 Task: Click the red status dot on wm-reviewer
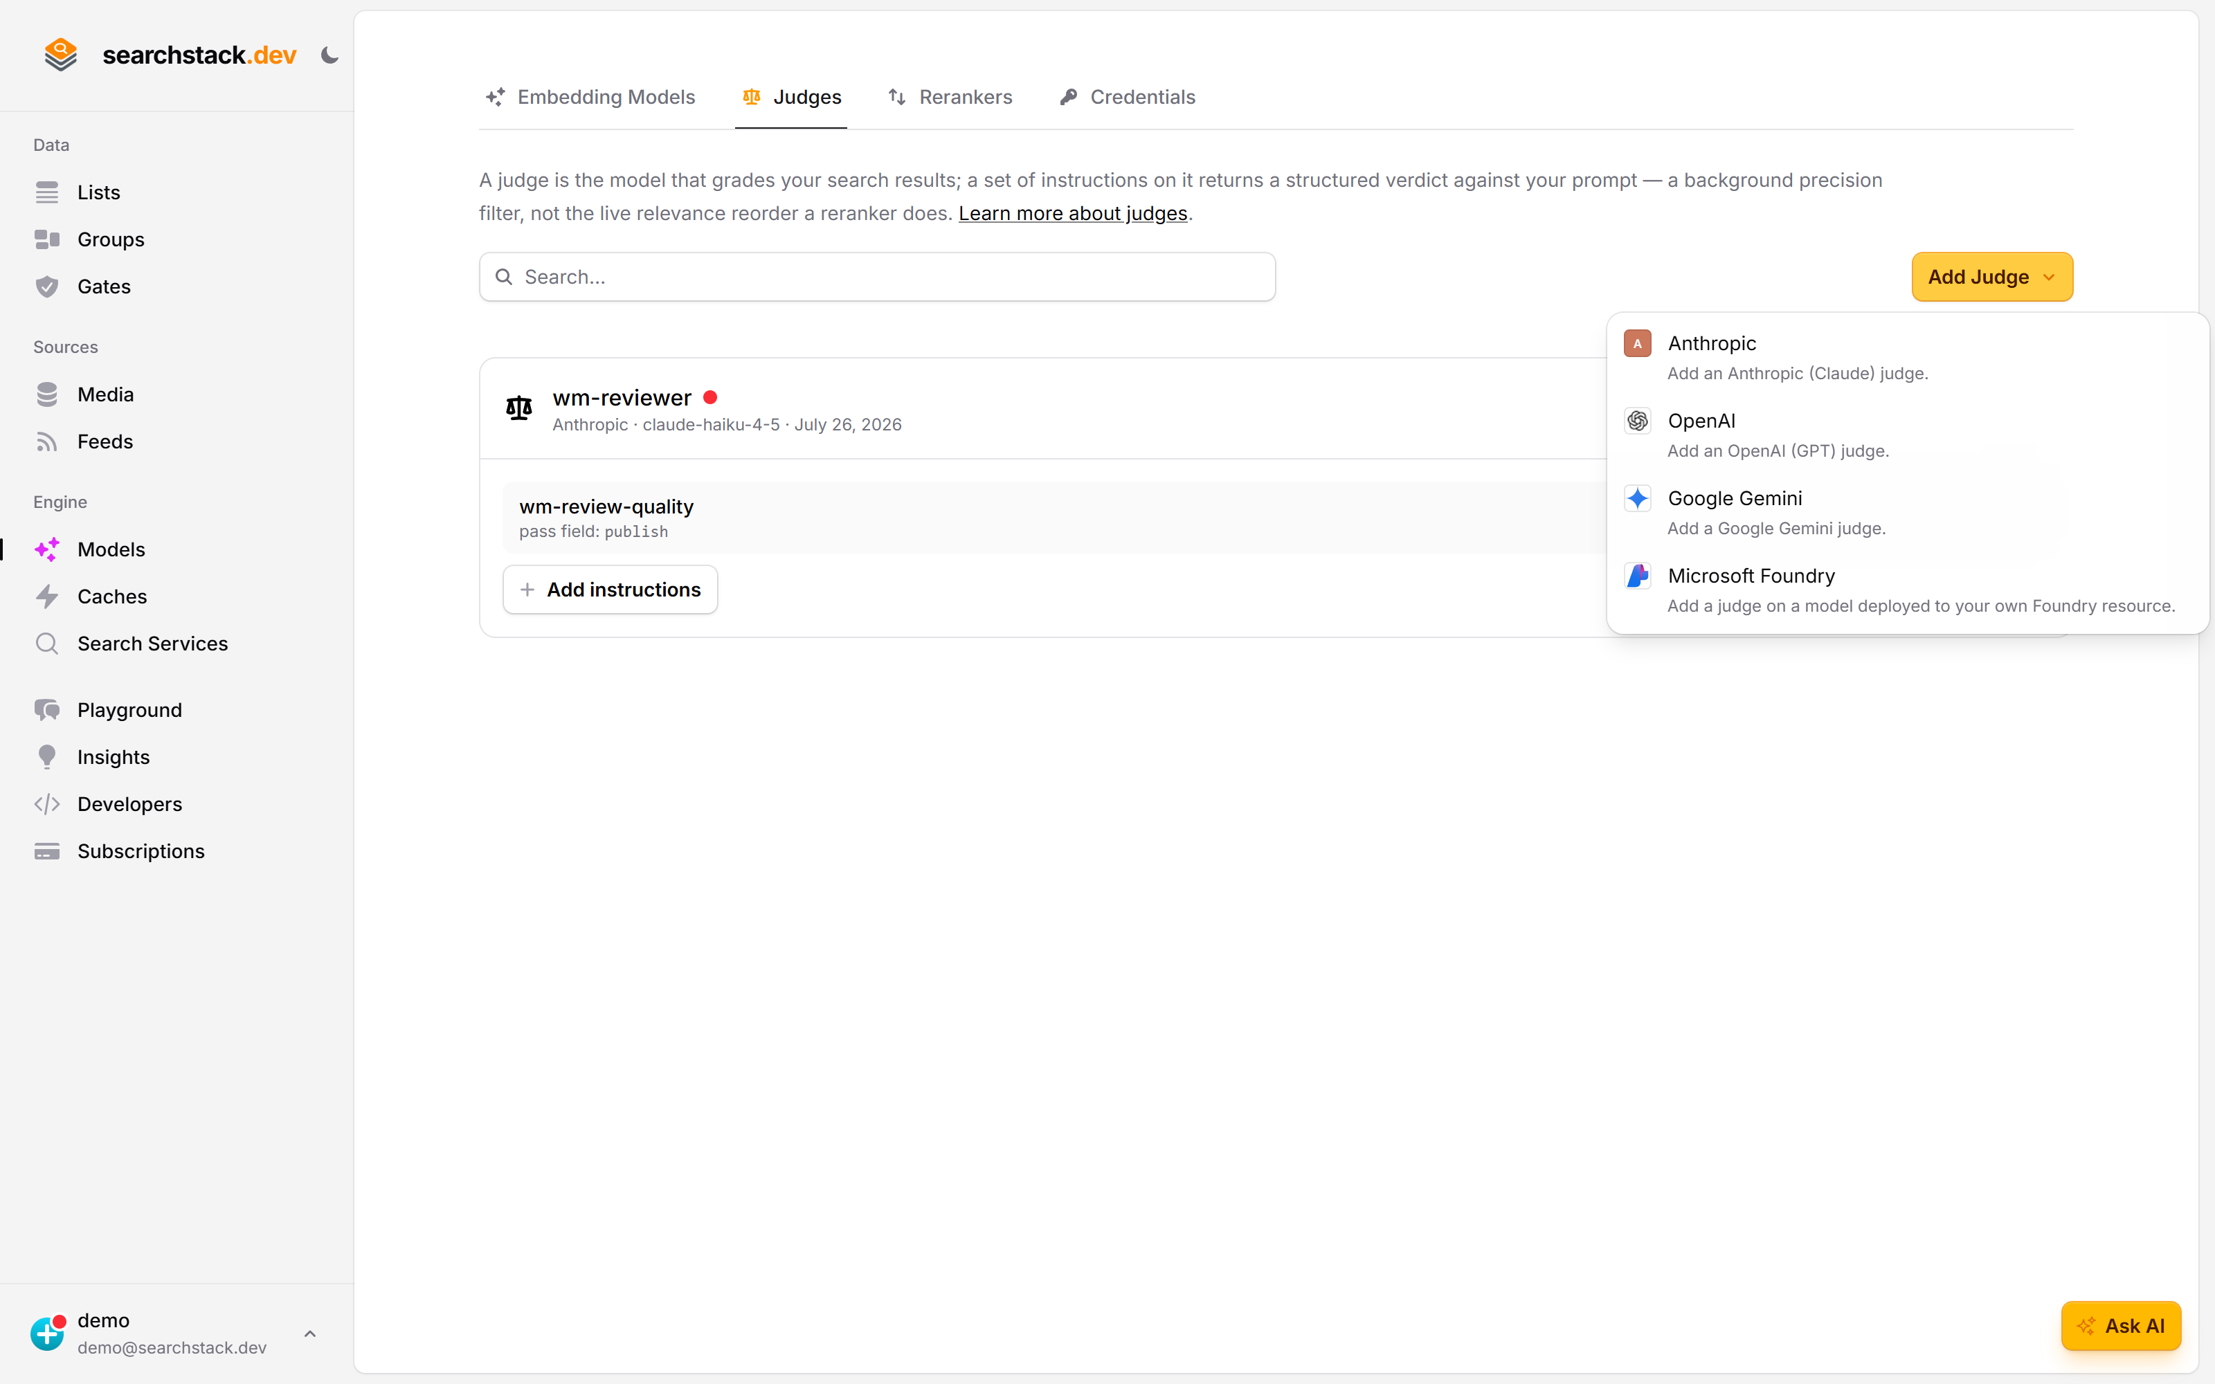click(x=710, y=397)
